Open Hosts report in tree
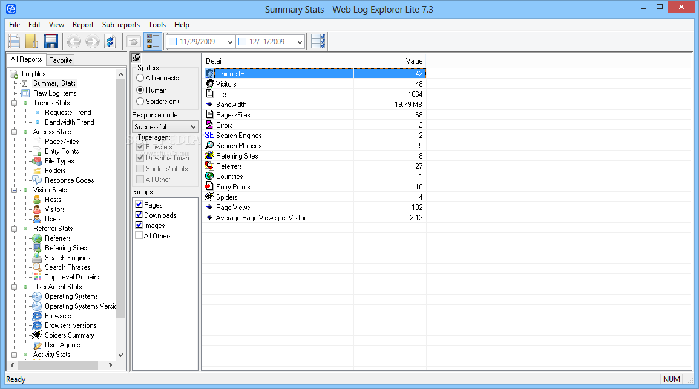Image resolution: width=699 pixels, height=389 pixels. coord(53,200)
